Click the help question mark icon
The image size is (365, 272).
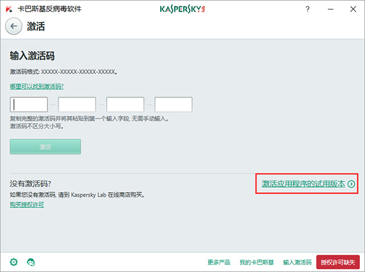tap(308, 9)
